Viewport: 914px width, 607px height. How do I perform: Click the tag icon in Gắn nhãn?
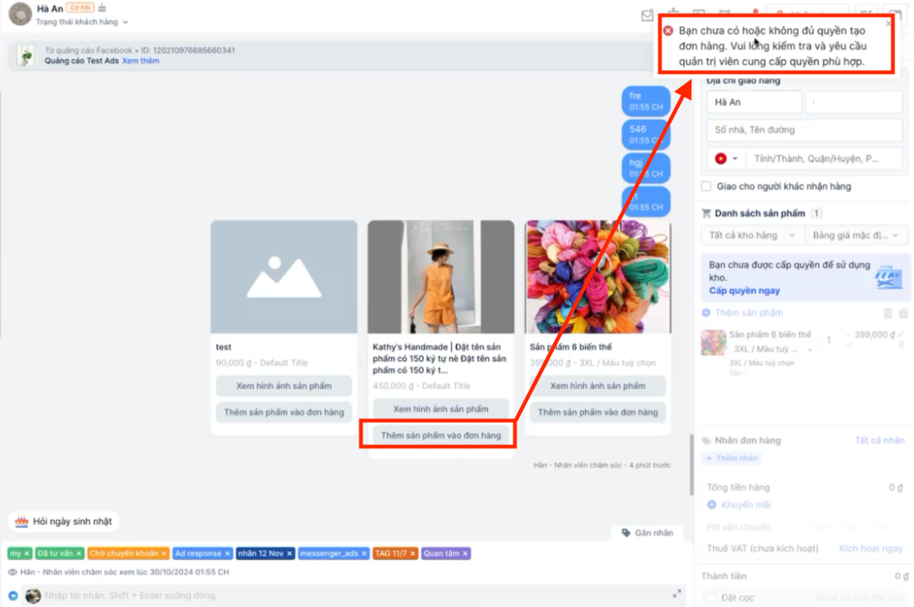coord(626,532)
